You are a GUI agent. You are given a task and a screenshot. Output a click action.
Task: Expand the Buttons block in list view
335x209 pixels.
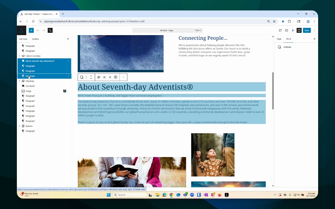[x=19, y=126]
